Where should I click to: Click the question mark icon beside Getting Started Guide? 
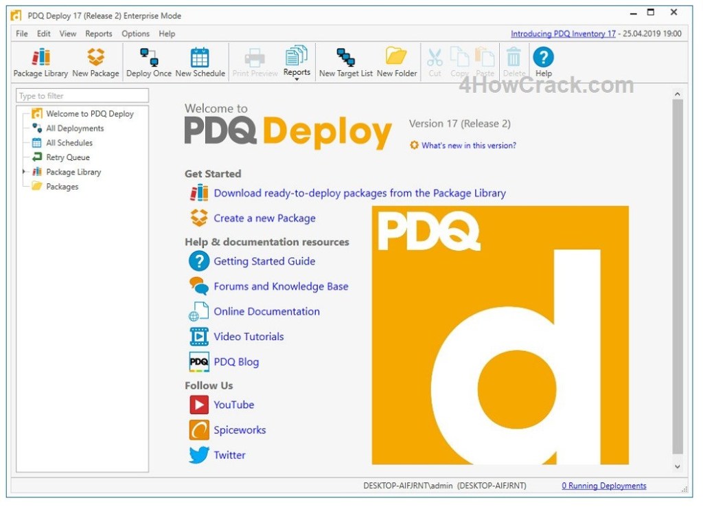tap(199, 261)
